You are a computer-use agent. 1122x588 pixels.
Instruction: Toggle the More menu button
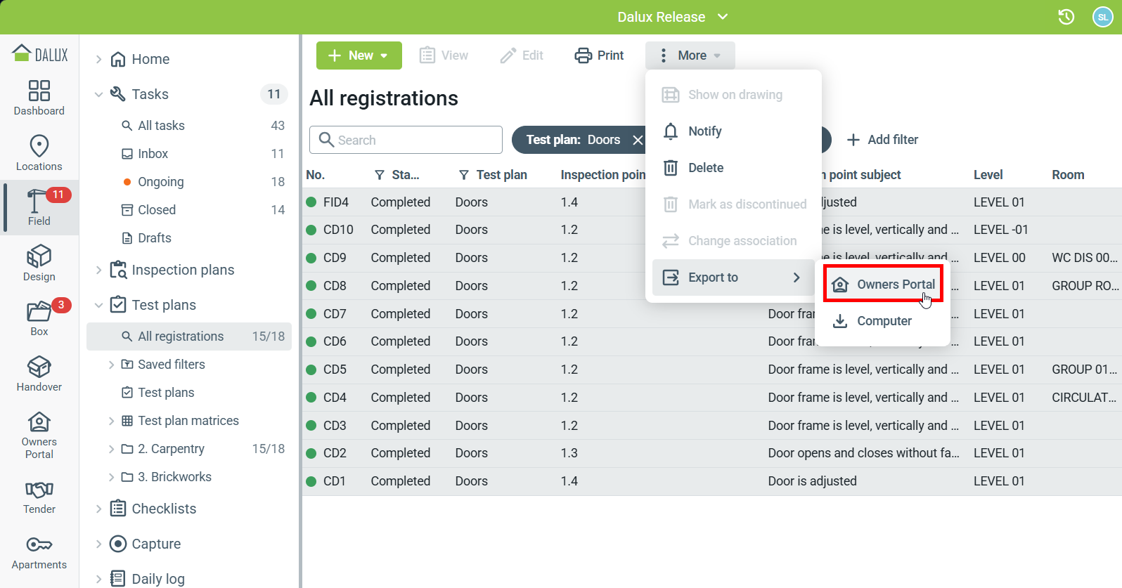coord(690,55)
